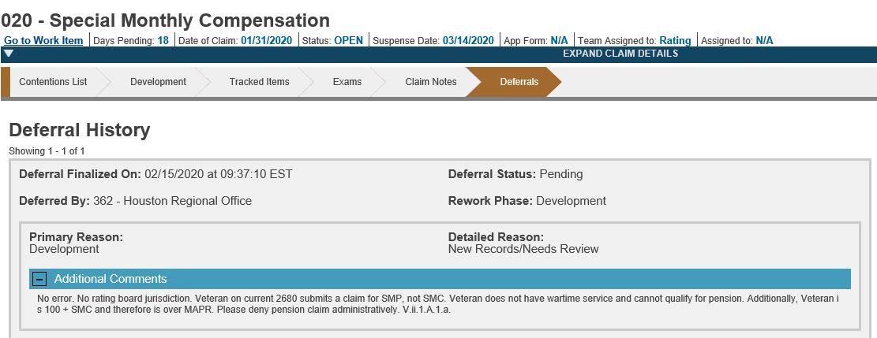Click the OPEN status value
This screenshot has height=338, width=877.
(348, 40)
